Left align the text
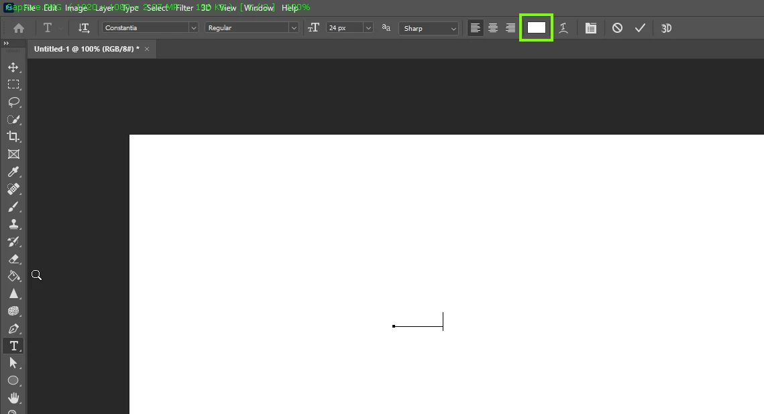Screen dimensions: 764x414 click(475, 28)
